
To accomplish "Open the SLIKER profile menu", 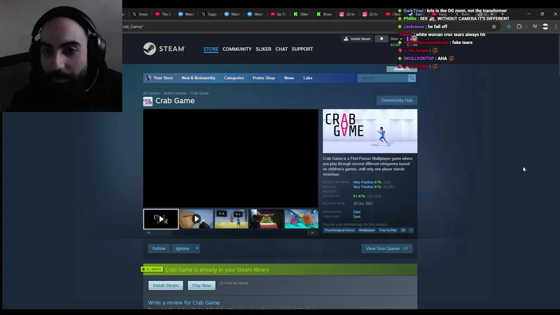I will point(263,49).
